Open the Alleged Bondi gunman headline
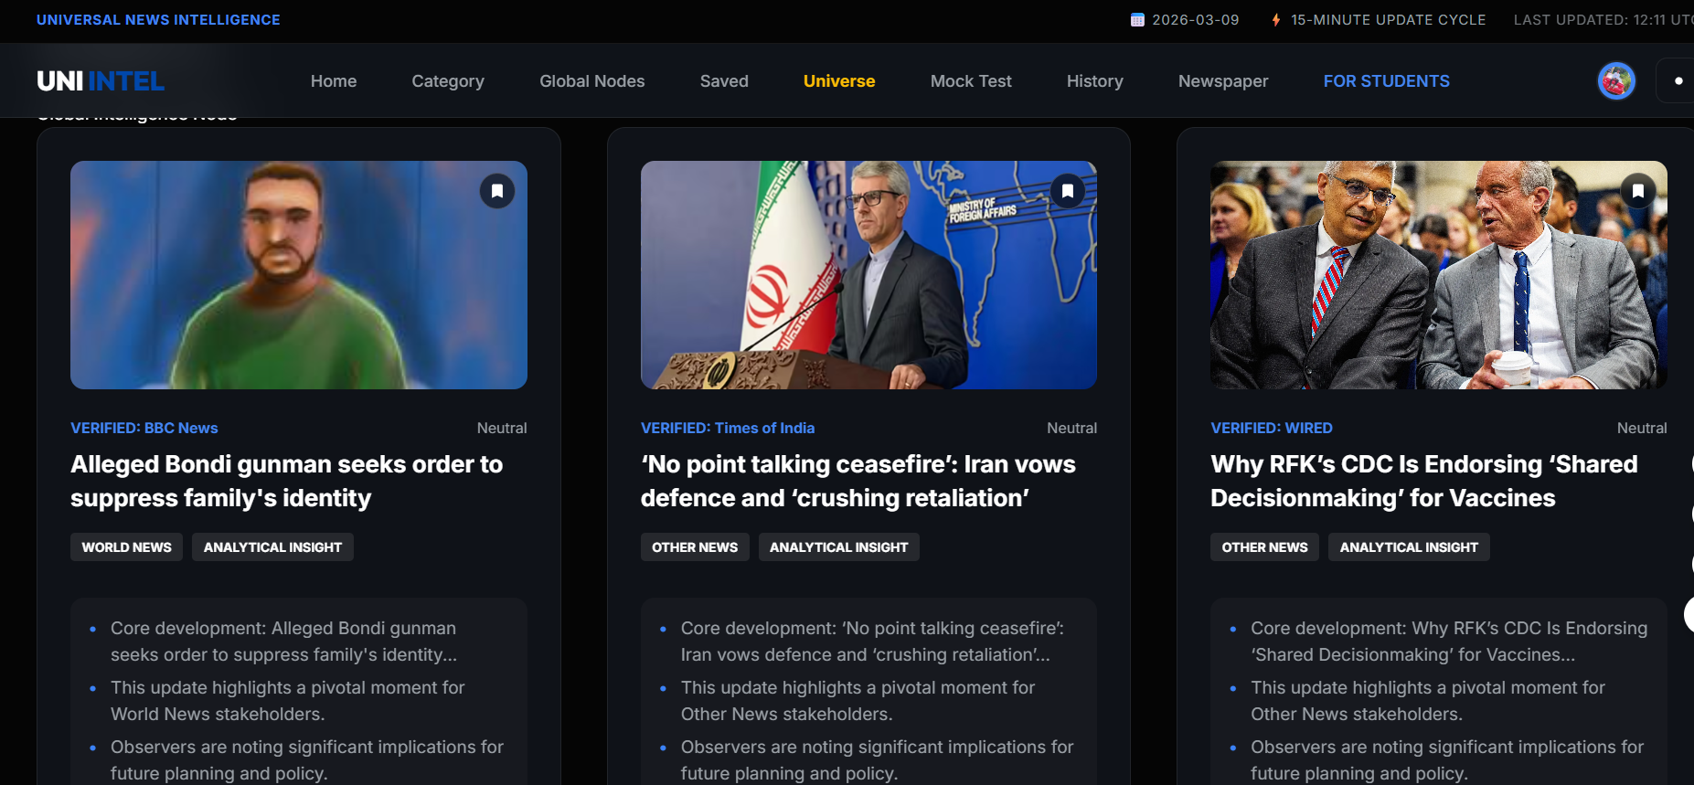The height and width of the screenshot is (785, 1694). pyautogui.click(x=287, y=481)
